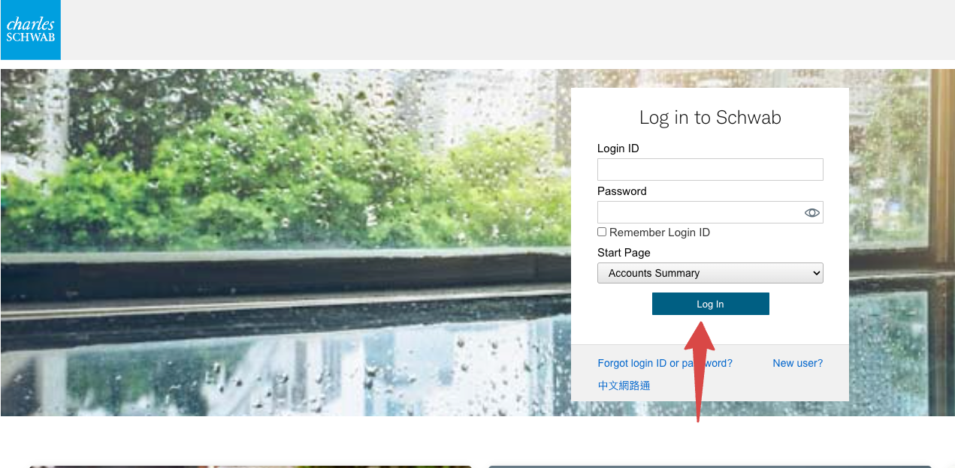Viewport: 955px width, 468px height.
Task: Click the Remember Login ID label text
Action: click(x=660, y=232)
